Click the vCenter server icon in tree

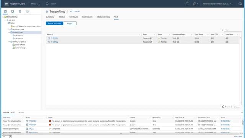click(5, 17)
